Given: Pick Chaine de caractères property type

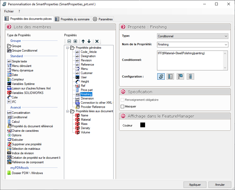Looking at the screenshot, I should pos(23,131).
